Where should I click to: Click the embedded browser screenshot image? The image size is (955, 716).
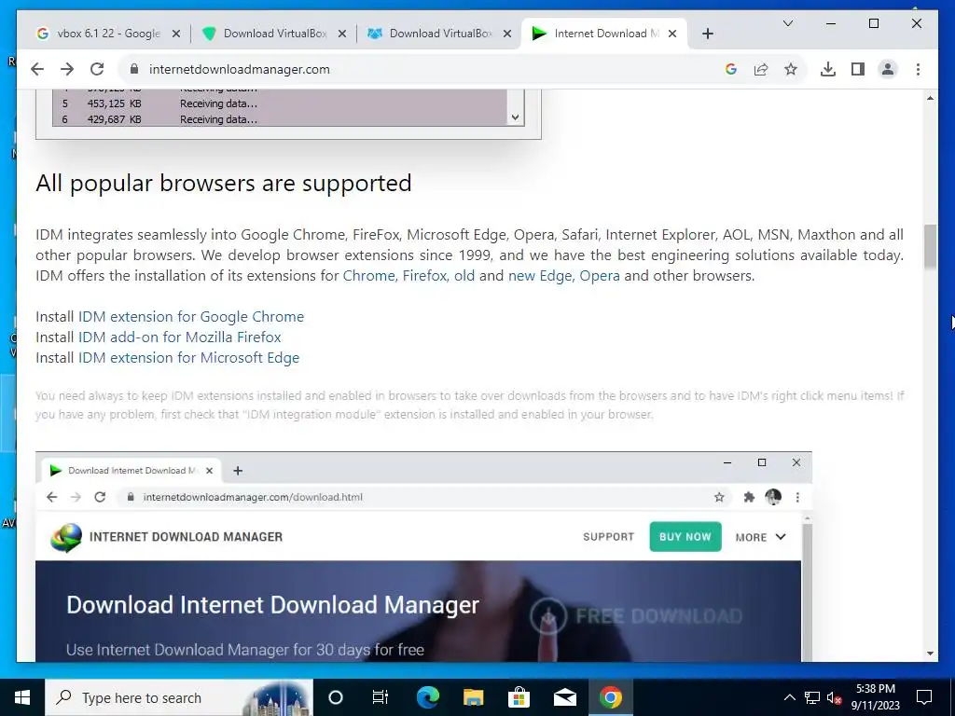click(423, 557)
